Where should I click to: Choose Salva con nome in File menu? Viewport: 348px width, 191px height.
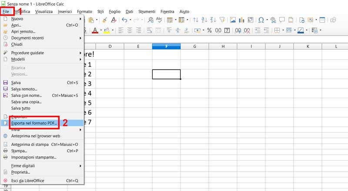(42, 95)
